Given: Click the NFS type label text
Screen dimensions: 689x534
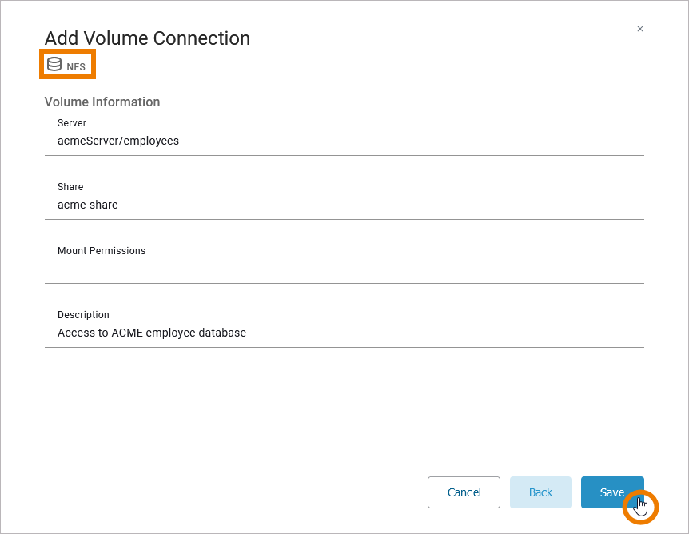Looking at the screenshot, I should coord(76,67).
